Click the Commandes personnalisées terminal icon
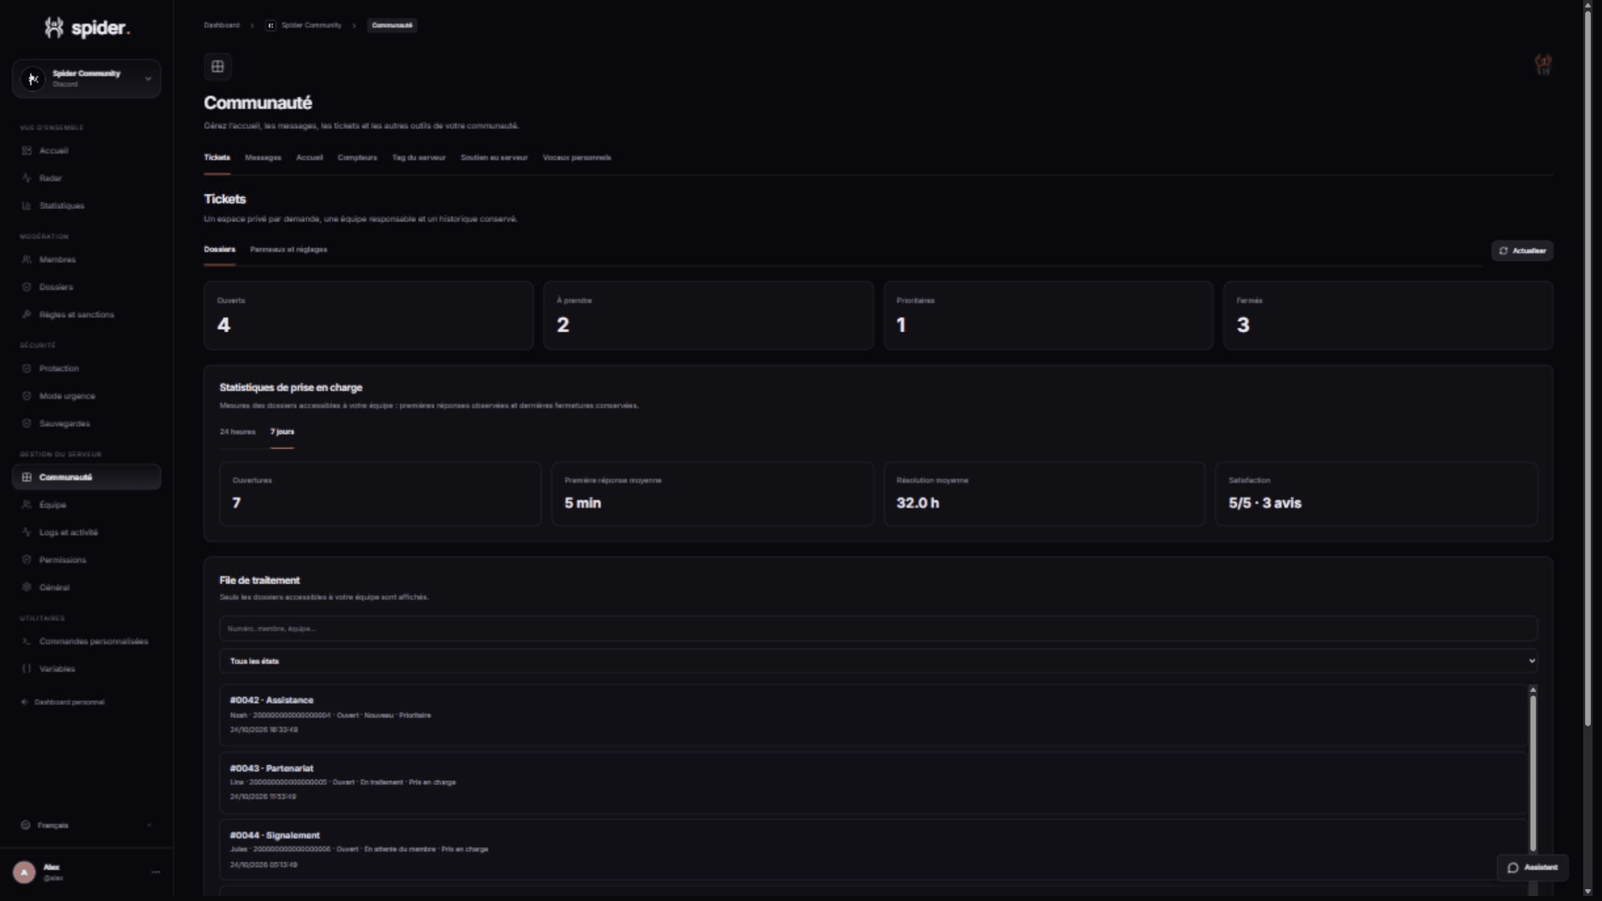1602x901 pixels. tap(26, 641)
